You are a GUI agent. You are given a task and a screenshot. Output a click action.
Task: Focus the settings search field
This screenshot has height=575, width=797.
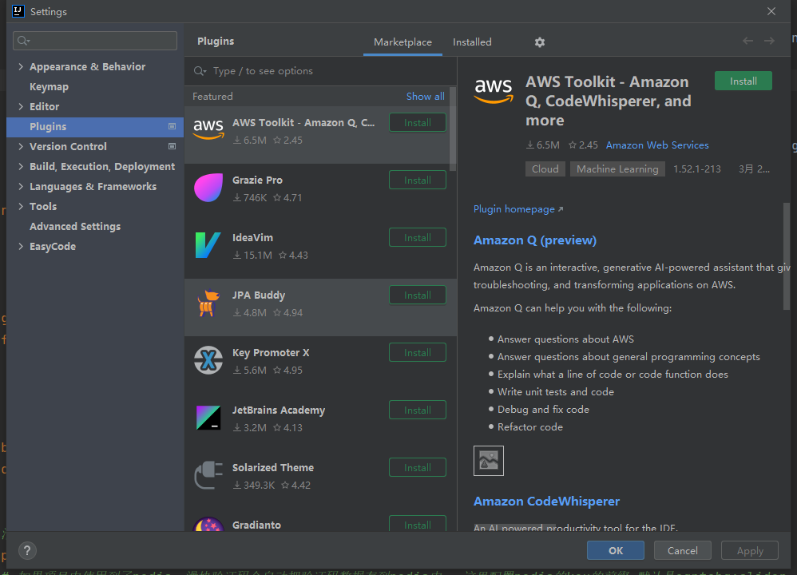(95, 41)
